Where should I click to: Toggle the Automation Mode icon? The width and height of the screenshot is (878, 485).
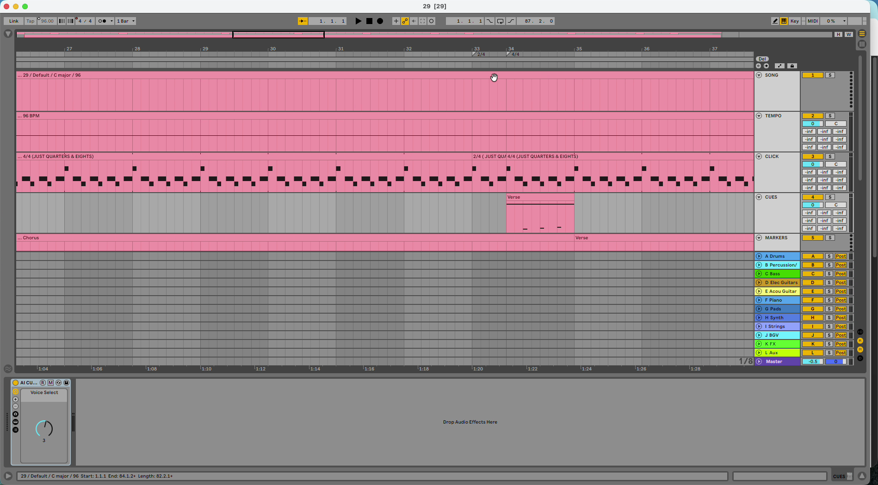779,66
